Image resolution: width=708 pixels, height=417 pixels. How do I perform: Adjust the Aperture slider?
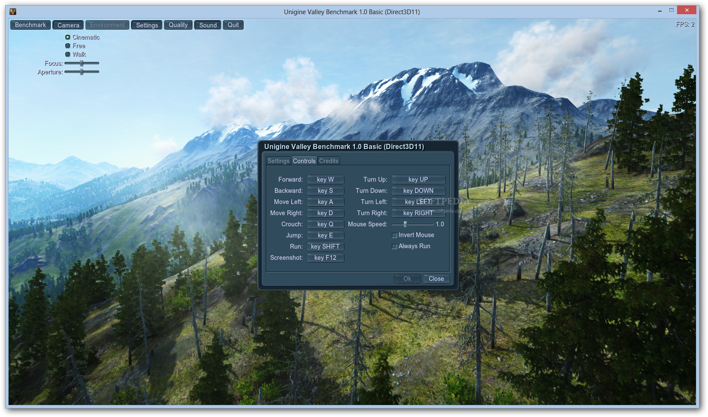coord(82,72)
